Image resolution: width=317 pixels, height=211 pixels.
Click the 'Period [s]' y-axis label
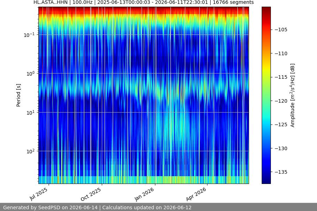point(18,95)
